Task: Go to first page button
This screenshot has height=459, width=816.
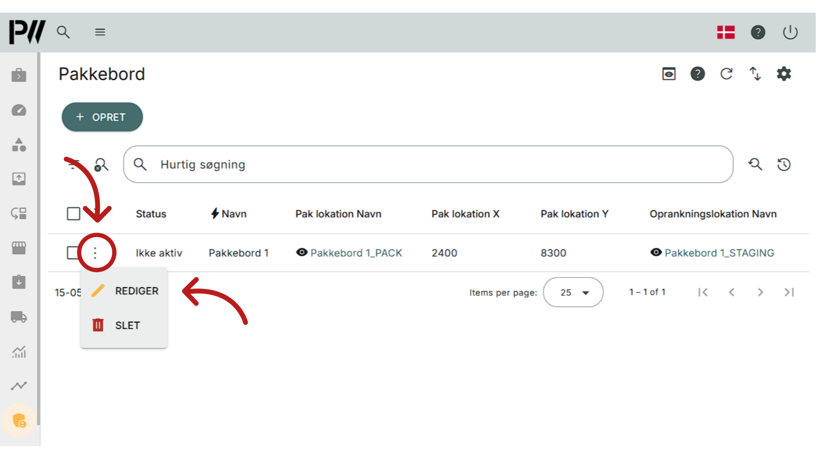Action: pos(703,292)
